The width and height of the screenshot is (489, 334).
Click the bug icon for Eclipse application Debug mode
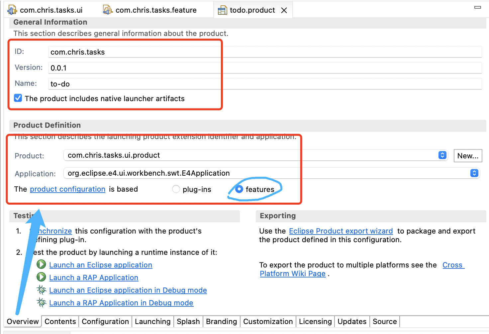point(42,290)
